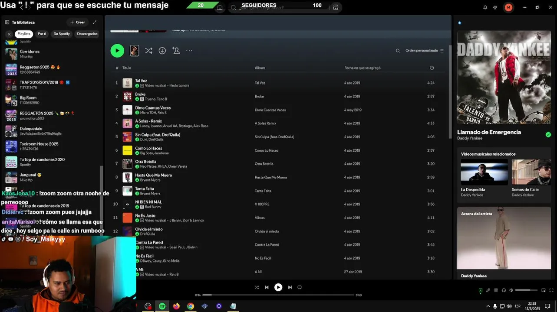557x312 pixels.
Task: Open the Orden personalizado sort dropdown
Action: tap(425, 51)
